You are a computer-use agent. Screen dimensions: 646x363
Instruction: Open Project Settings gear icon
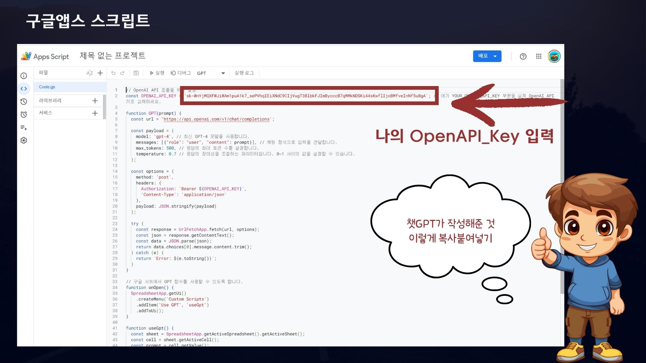(x=24, y=140)
